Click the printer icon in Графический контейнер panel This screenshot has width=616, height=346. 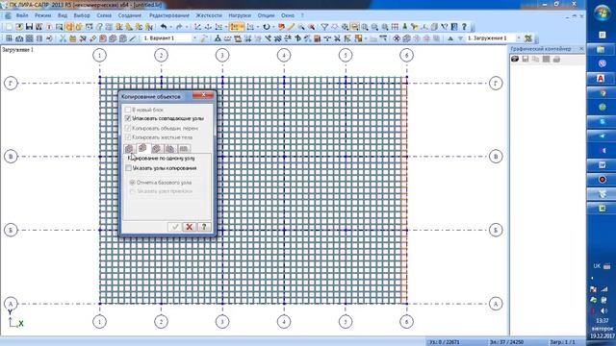tap(556, 60)
